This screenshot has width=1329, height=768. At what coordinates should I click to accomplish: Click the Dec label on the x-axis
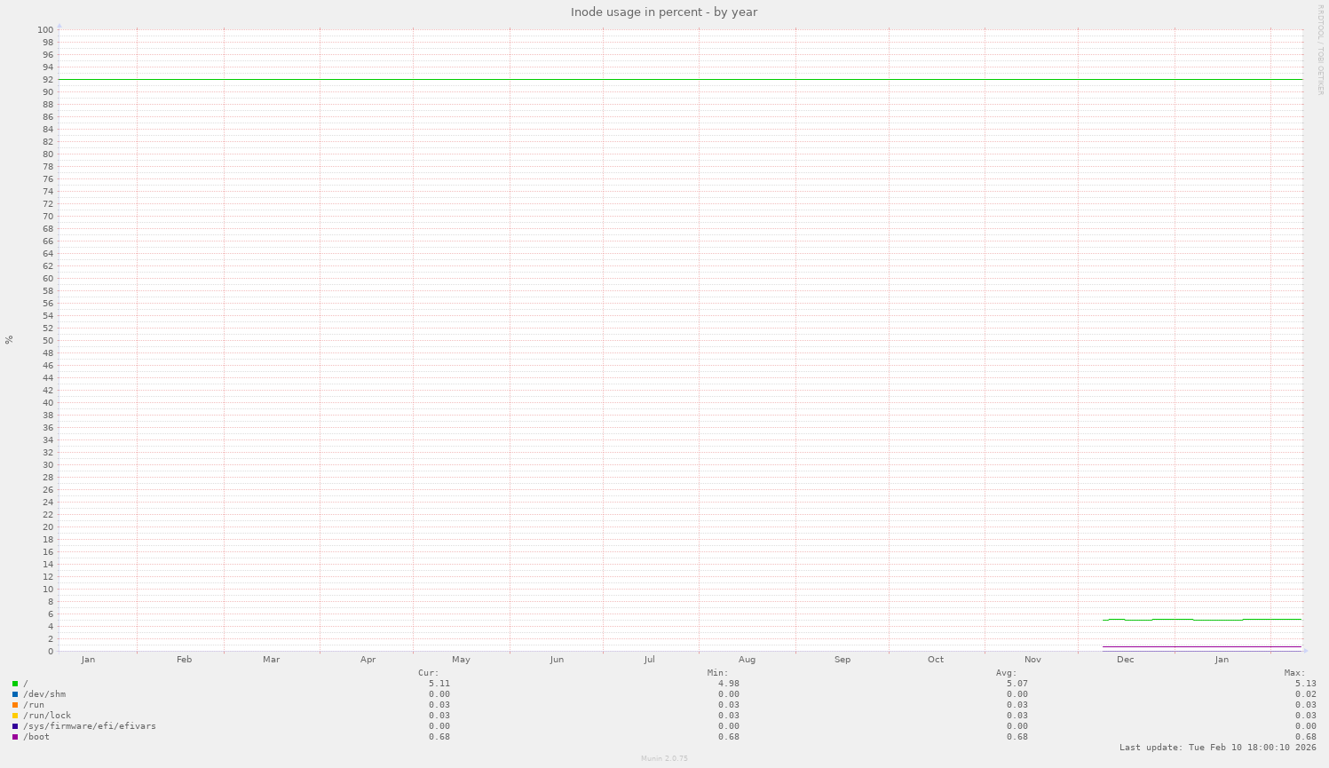(x=1126, y=659)
